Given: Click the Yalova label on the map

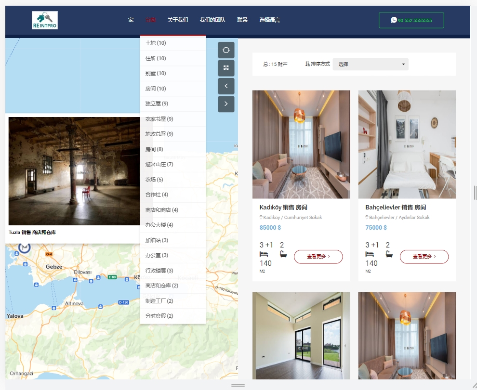Looking at the screenshot, I should click(15, 316).
